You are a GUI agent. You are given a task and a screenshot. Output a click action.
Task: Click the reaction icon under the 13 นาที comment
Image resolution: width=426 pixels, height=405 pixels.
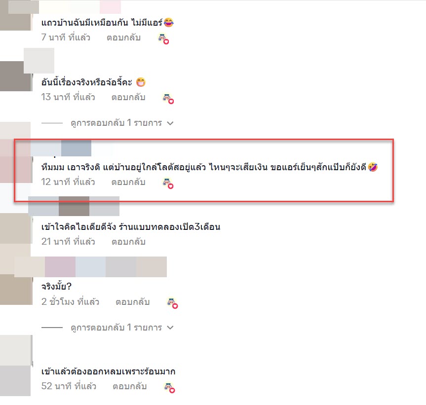[x=168, y=99]
